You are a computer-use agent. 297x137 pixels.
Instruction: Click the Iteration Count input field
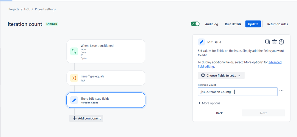[237, 92]
